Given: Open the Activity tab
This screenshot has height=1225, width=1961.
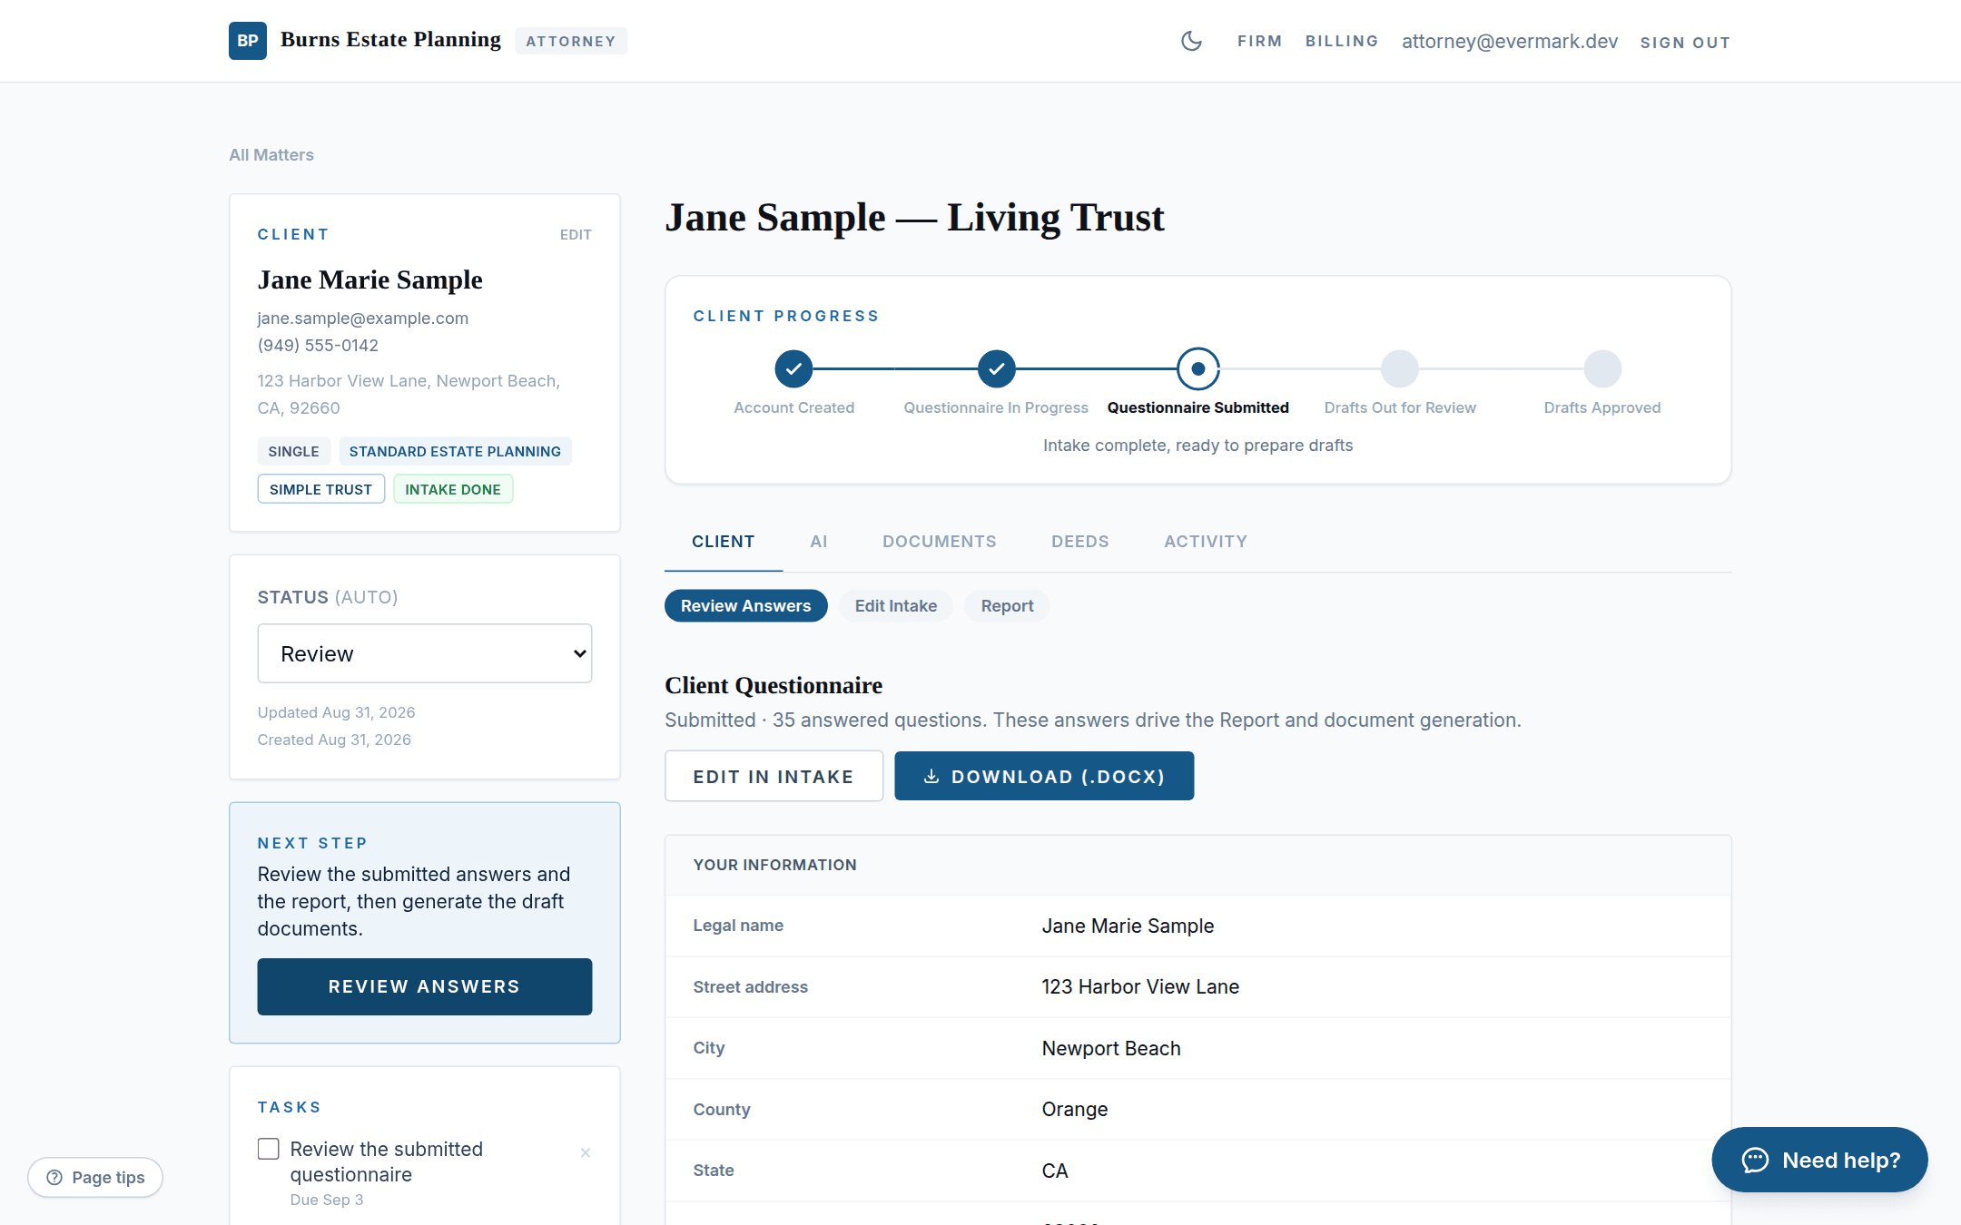Looking at the screenshot, I should (1206, 542).
